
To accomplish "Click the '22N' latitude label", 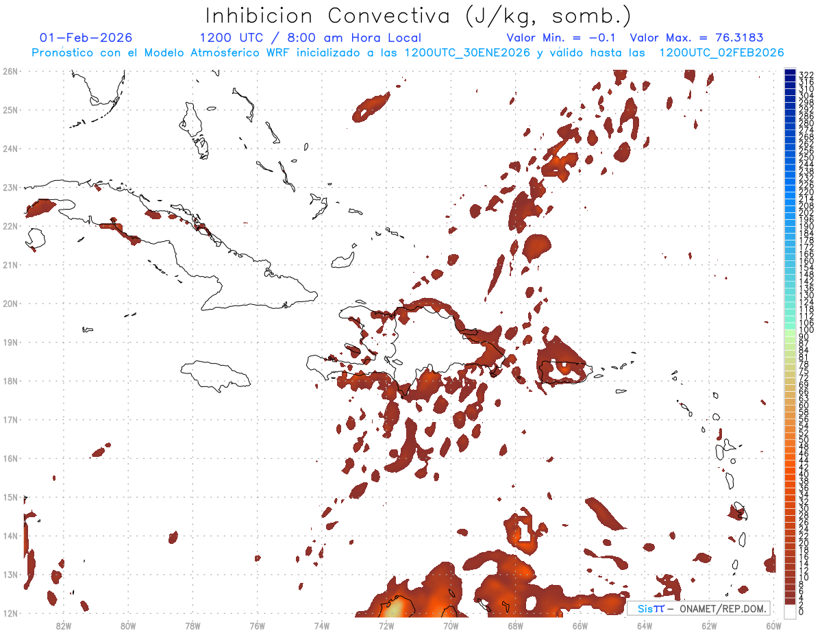I will (10, 225).
